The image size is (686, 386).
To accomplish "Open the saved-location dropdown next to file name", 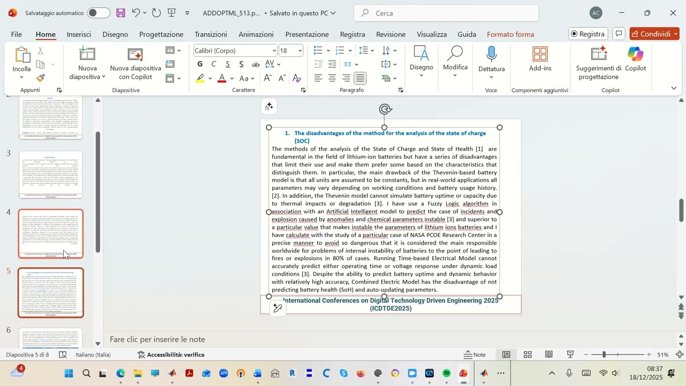I will pyautogui.click(x=333, y=13).
